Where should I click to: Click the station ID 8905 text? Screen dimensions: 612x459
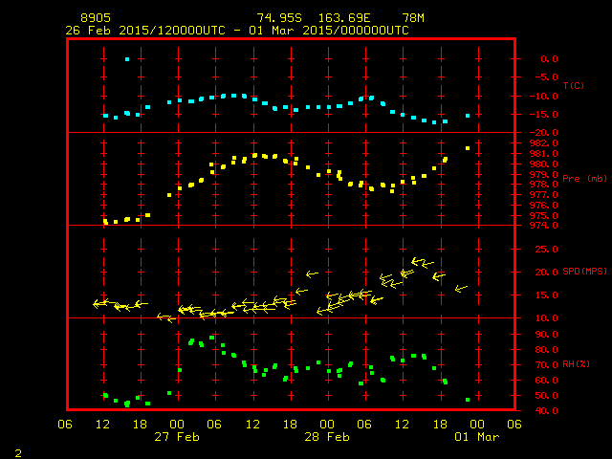(96, 18)
